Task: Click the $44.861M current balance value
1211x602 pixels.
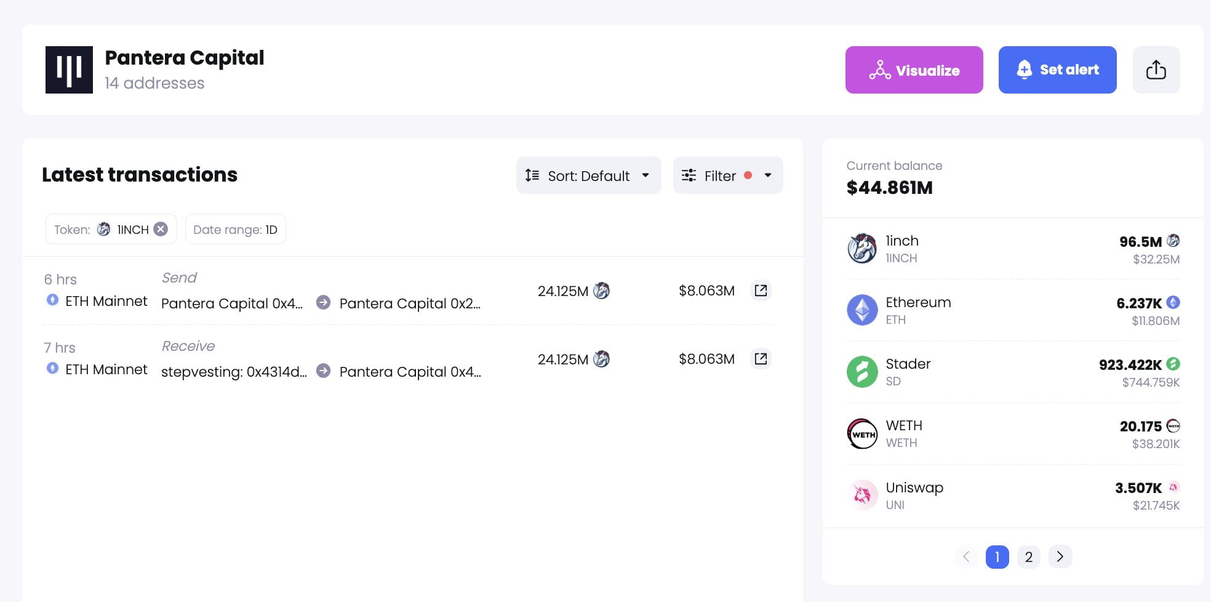Action: click(889, 188)
